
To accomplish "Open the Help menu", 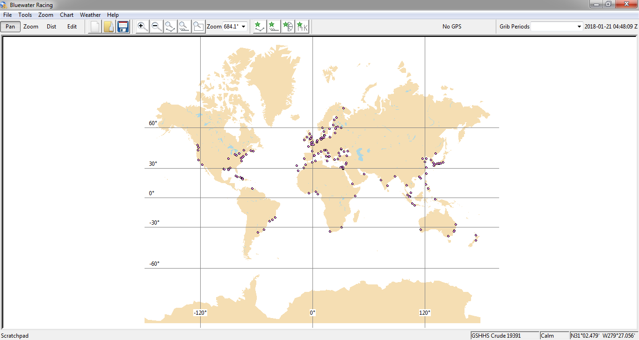I will pyautogui.click(x=113, y=15).
